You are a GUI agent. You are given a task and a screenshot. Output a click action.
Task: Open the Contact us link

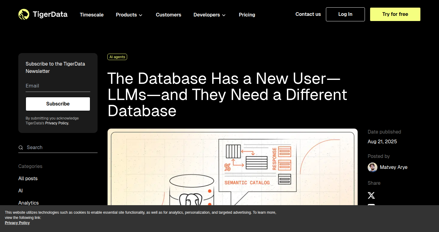coord(308,14)
